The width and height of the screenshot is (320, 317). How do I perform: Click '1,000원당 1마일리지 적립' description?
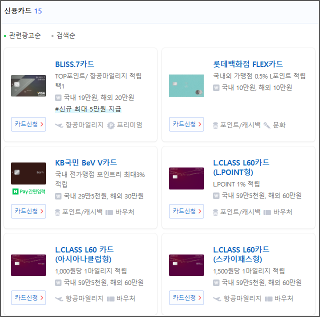click(x=91, y=271)
